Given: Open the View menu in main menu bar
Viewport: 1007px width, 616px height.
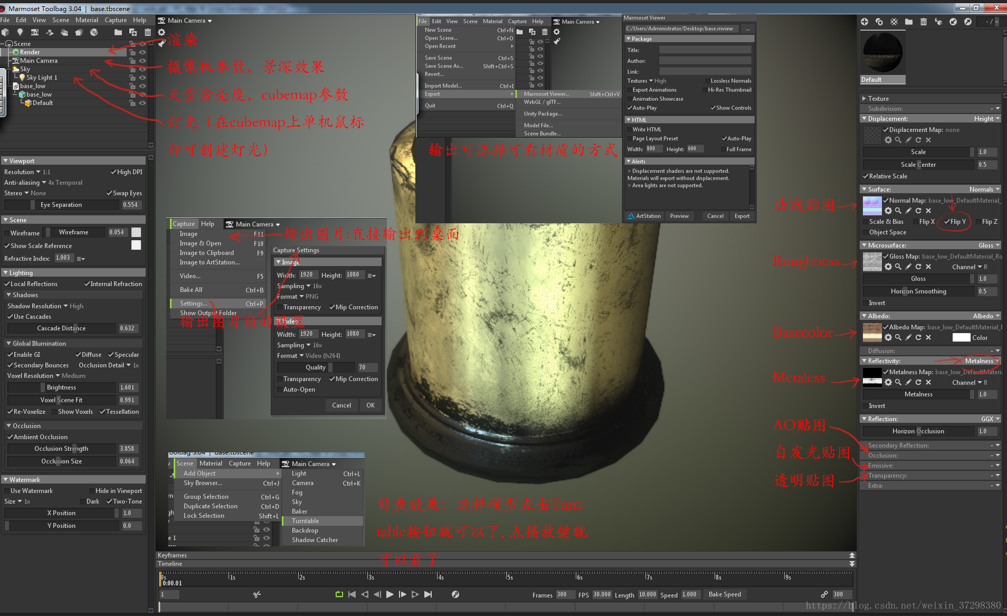Looking at the screenshot, I should coord(39,20).
